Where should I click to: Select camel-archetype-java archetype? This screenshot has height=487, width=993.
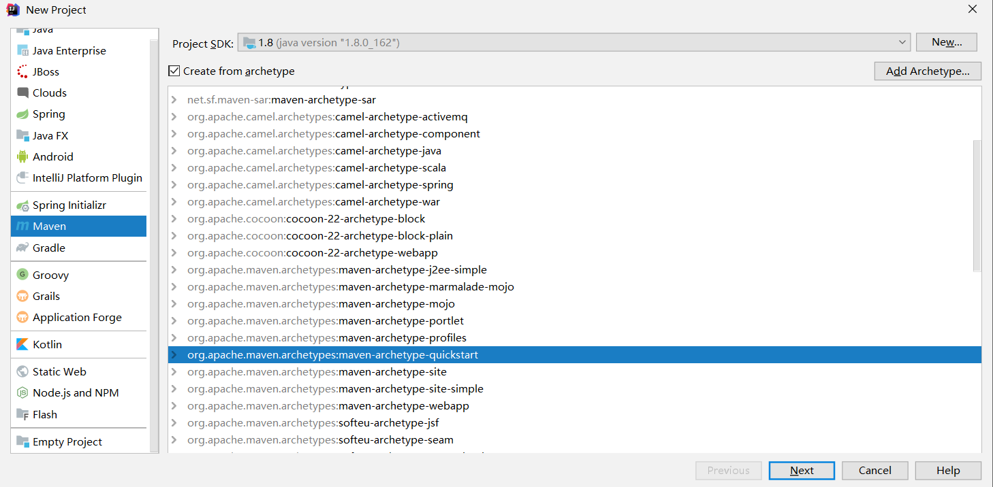coord(575,151)
